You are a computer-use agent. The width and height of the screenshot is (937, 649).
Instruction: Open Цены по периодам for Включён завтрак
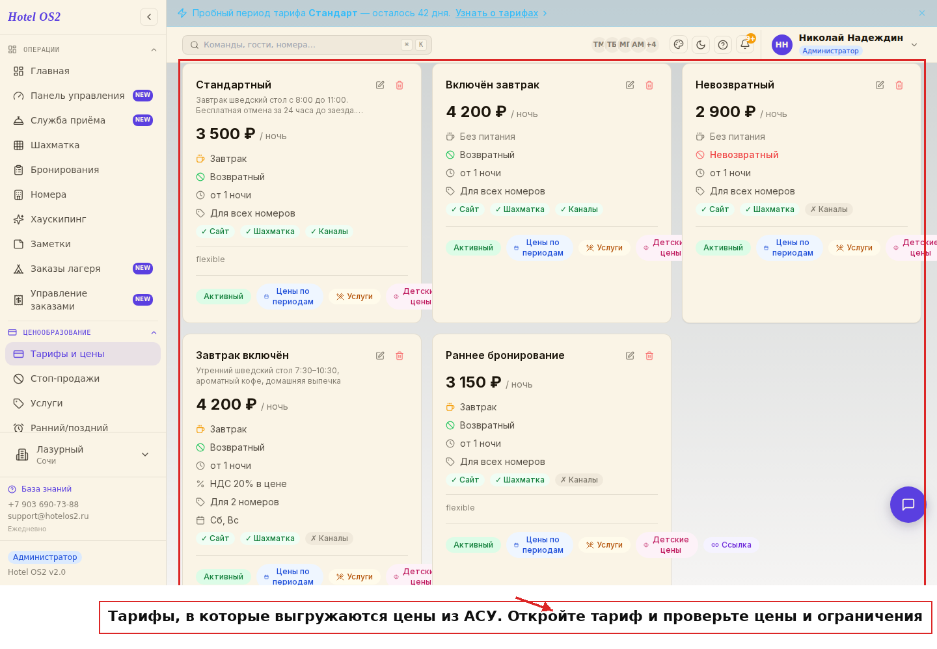[539, 248]
